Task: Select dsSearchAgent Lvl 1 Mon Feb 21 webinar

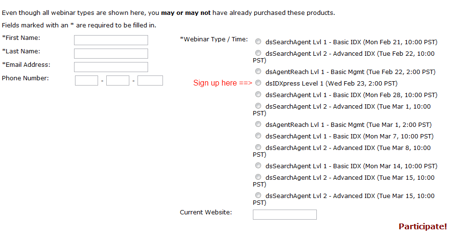Action: click(258, 42)
